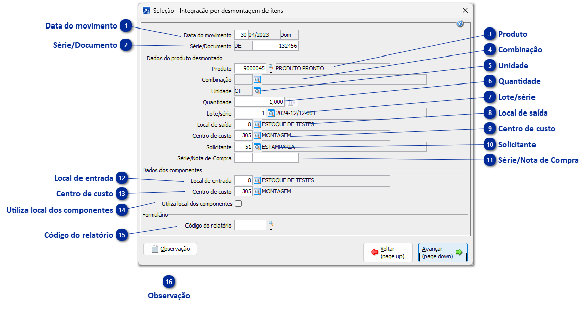Open Combinação lookup search icon
Image resolution: width=587 pixels, height=309 pixels.
click(257, 80)
